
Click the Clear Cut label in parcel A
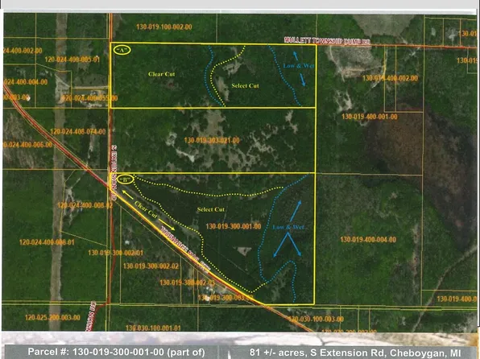point(161,74)
